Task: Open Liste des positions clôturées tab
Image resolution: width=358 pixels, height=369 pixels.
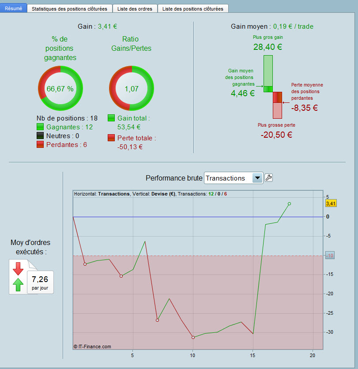Action: click(x=193, y=9)
